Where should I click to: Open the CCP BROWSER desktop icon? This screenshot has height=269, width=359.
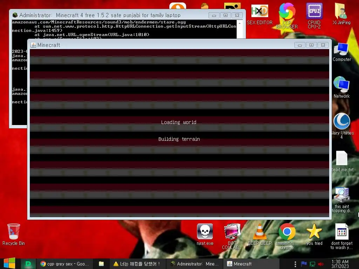click(287, 16)
